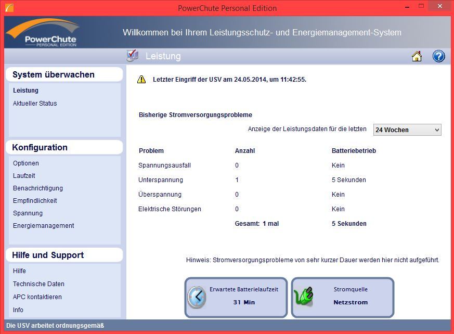Maximize the PowerChute window

coord(421,6)
